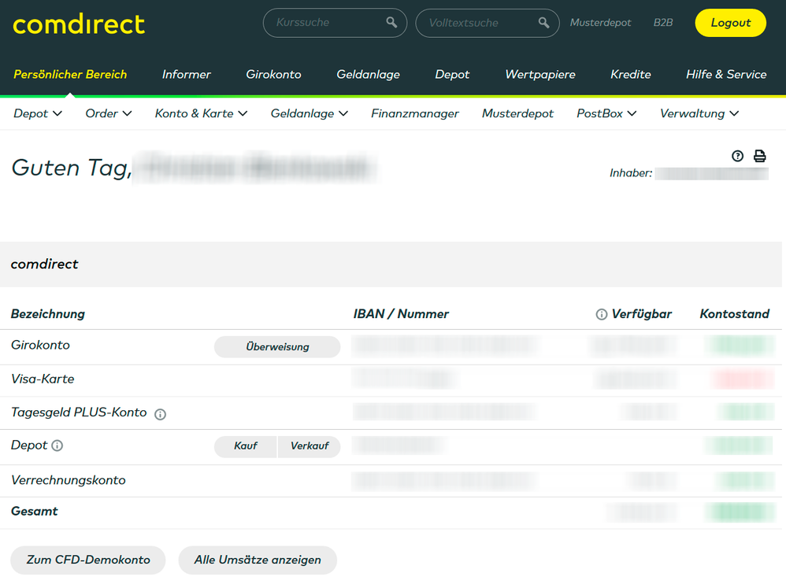Viewport: 786px width, 588px height.
Task: Click info icon next to Depot row
Action: pyautogui.click(x=57, y=446)
